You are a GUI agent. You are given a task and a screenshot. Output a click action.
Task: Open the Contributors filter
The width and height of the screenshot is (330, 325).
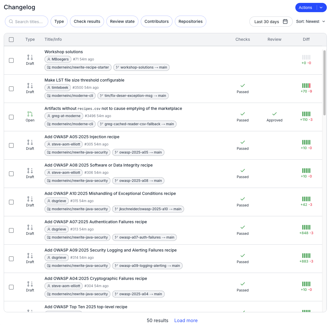[x=157, y=21]
